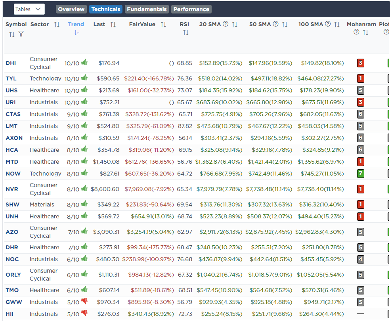Click the 50 SMA help icon
This screenshot has width=390, height=321.
pos(275,24)
